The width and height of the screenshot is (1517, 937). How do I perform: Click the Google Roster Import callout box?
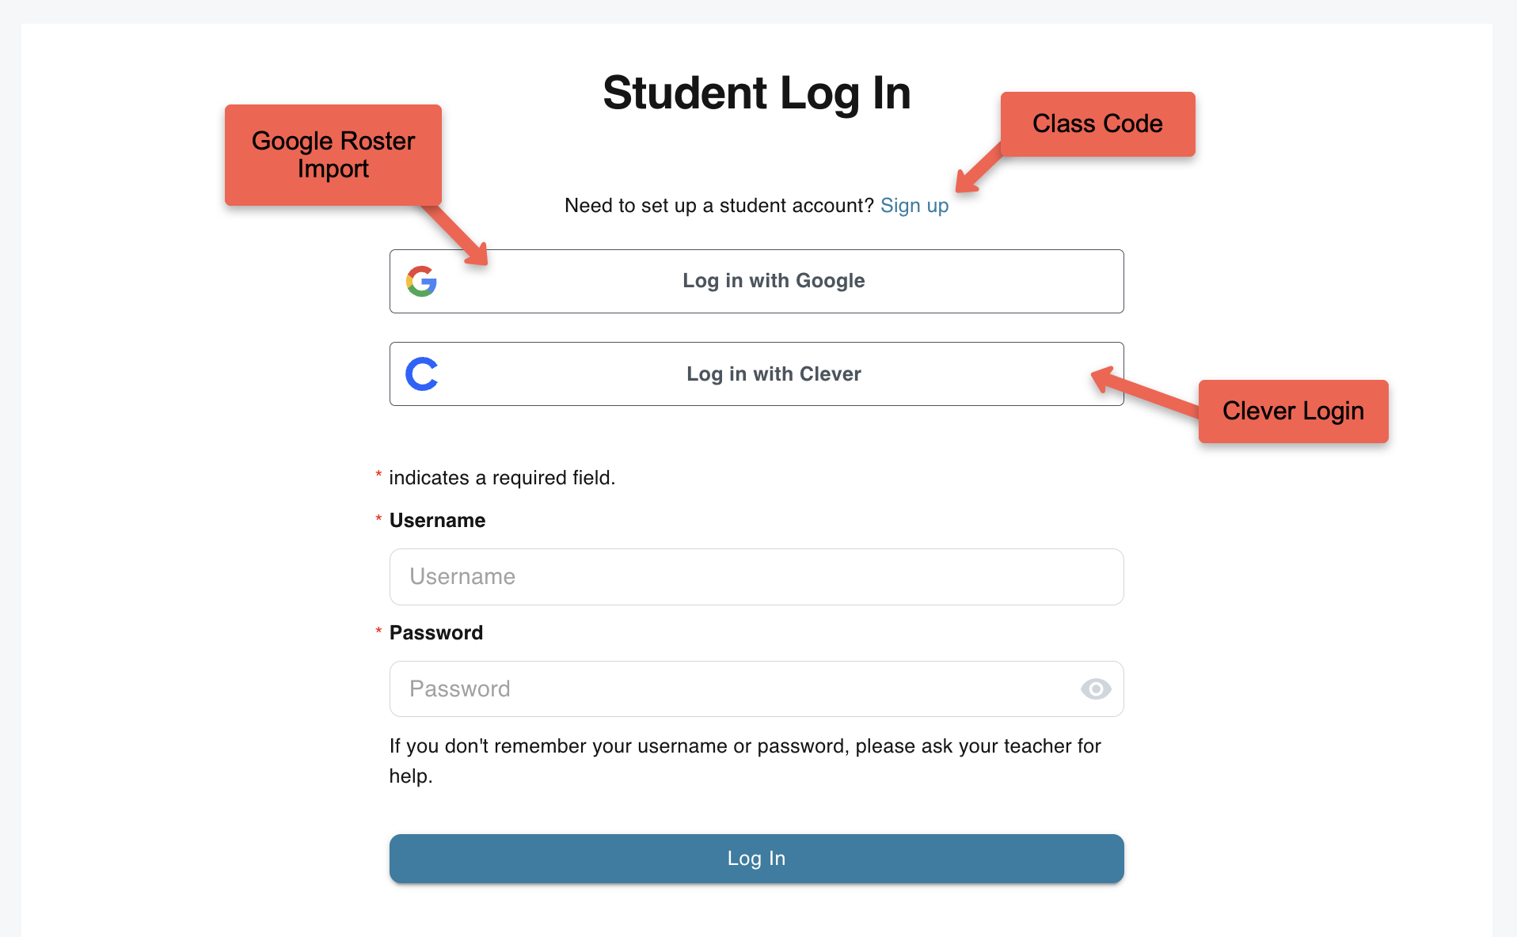point(333,155)
